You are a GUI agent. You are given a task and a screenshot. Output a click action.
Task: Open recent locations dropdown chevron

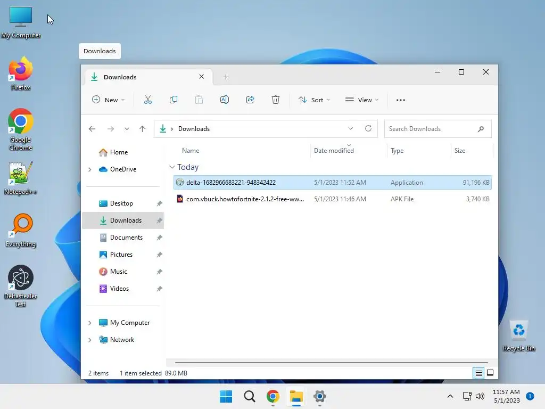click(x=127, y=129)
